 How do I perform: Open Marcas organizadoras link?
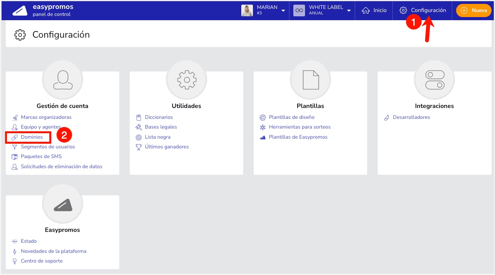(46, 117)
